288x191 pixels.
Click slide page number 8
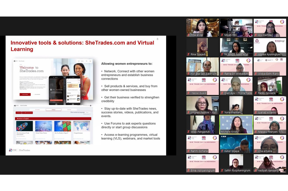(x=157, y=39)
